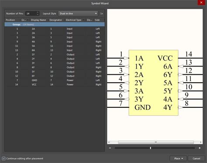This screenshot has height=163, width=207.
Task: Sort by Side column header
Action: point(97,20)
